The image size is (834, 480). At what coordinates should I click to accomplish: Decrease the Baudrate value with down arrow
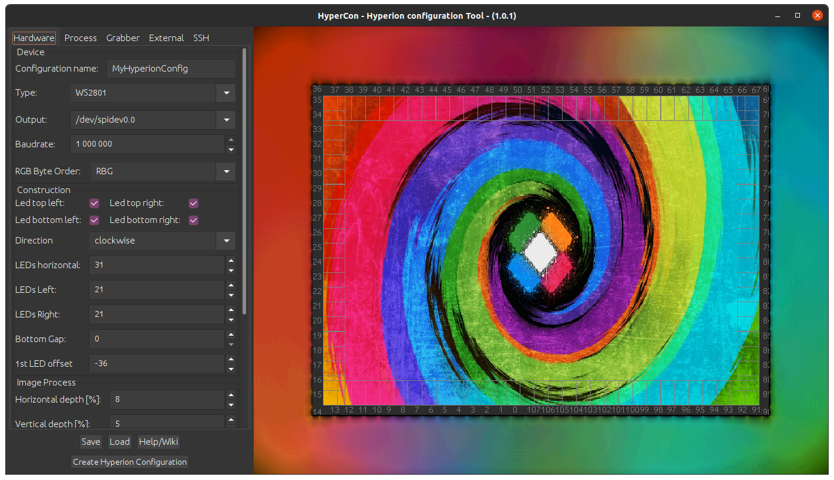point(231,149)
